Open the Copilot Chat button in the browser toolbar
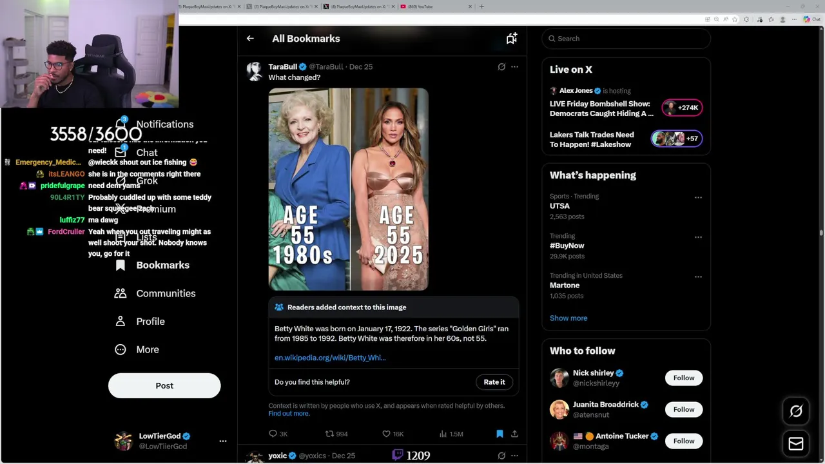 click(x=811, y=19)
